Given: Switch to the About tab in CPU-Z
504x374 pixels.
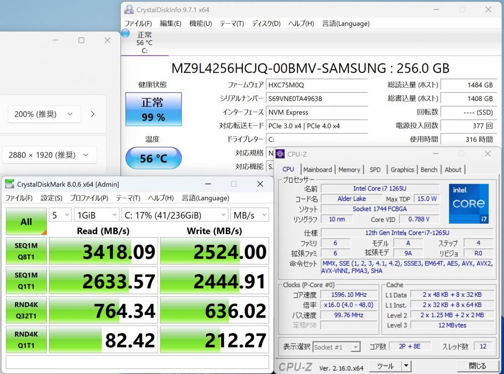Looking at the screenshot, I should point(453,170).
